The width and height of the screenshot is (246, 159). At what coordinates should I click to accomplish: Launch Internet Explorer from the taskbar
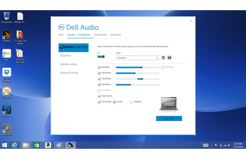pyautogui.click(x=15, y=145)
